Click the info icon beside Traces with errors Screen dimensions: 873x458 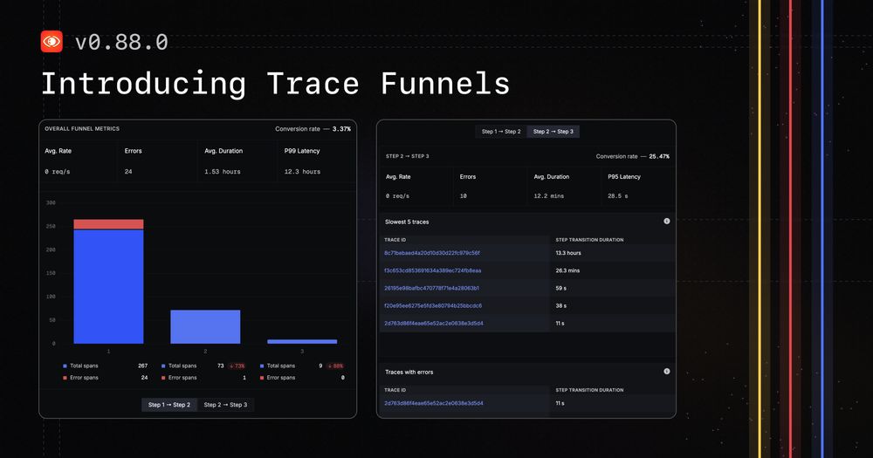(666, 372)
